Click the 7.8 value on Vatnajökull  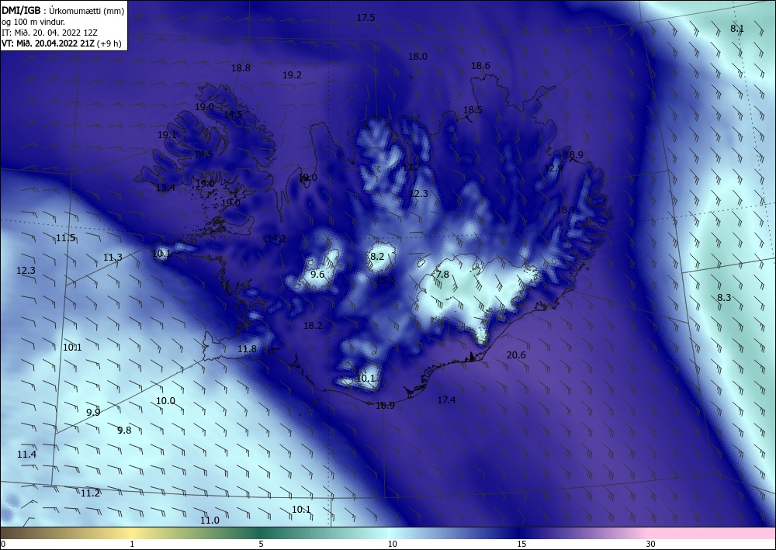[x=442, y=275]
